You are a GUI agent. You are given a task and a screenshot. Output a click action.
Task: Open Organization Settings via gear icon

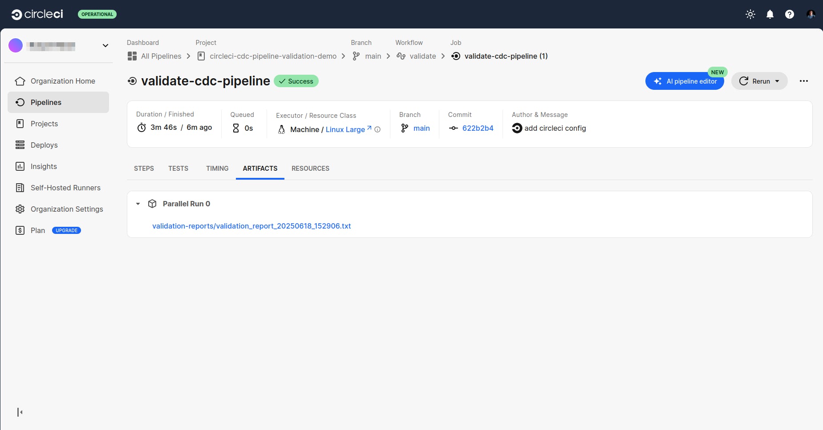click(x=20, y=209)
